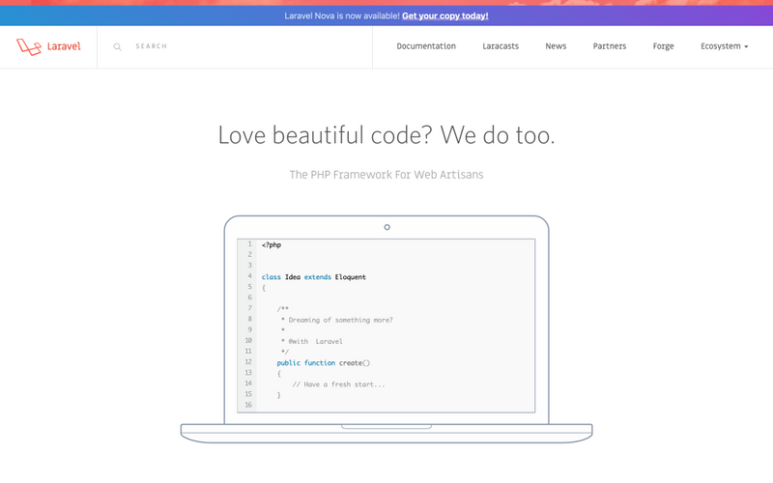Click '// Have a fresh start...' comment

pyautogui.click(x=339, y=384)
